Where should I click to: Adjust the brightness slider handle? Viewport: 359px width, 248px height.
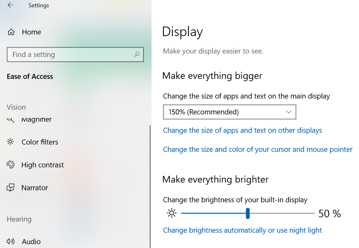point(248,213)
